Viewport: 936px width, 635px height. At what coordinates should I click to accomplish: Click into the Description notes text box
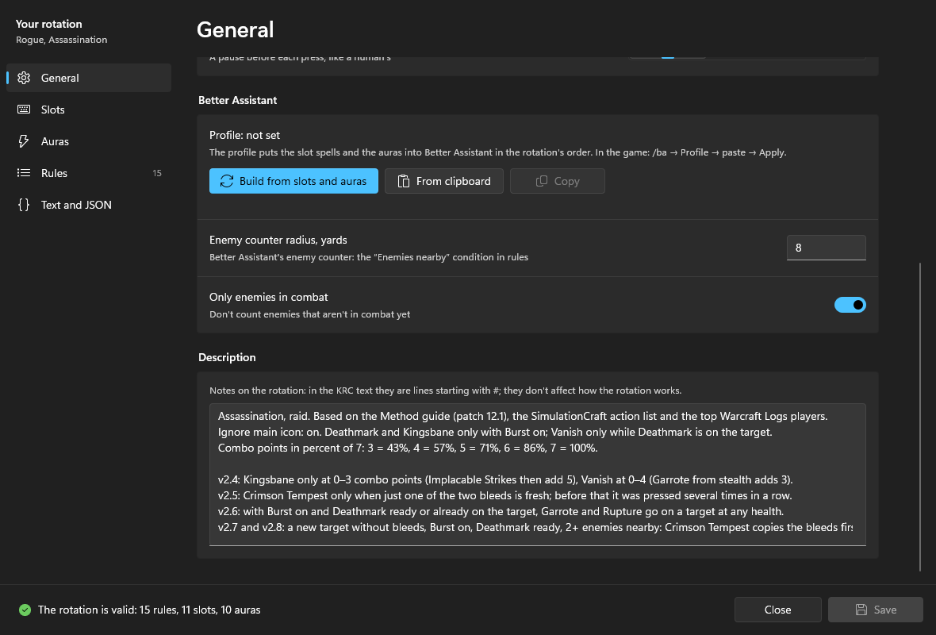point(537,475)
